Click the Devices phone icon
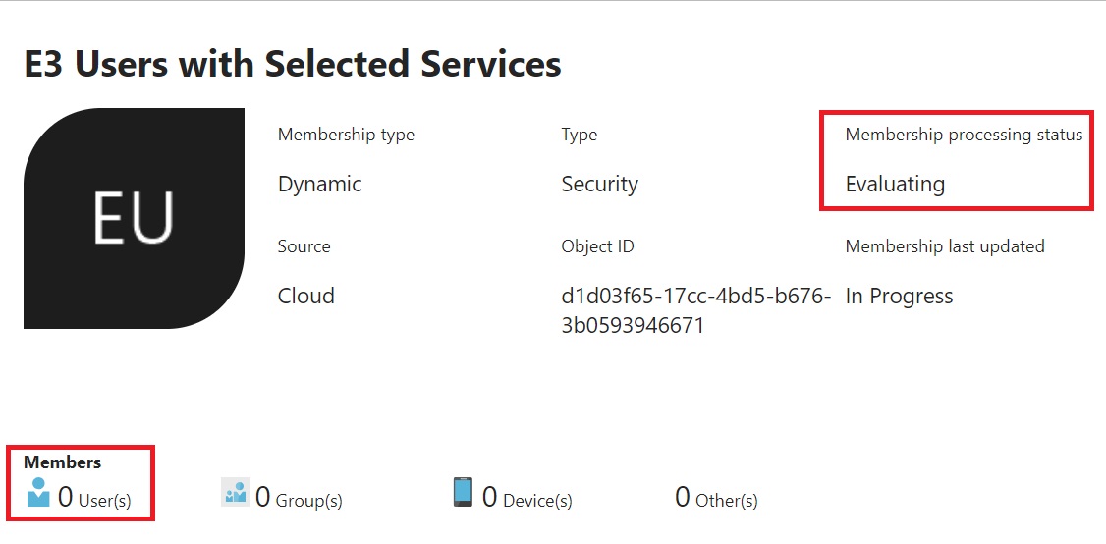1106x544 pixels. point(463,492)
